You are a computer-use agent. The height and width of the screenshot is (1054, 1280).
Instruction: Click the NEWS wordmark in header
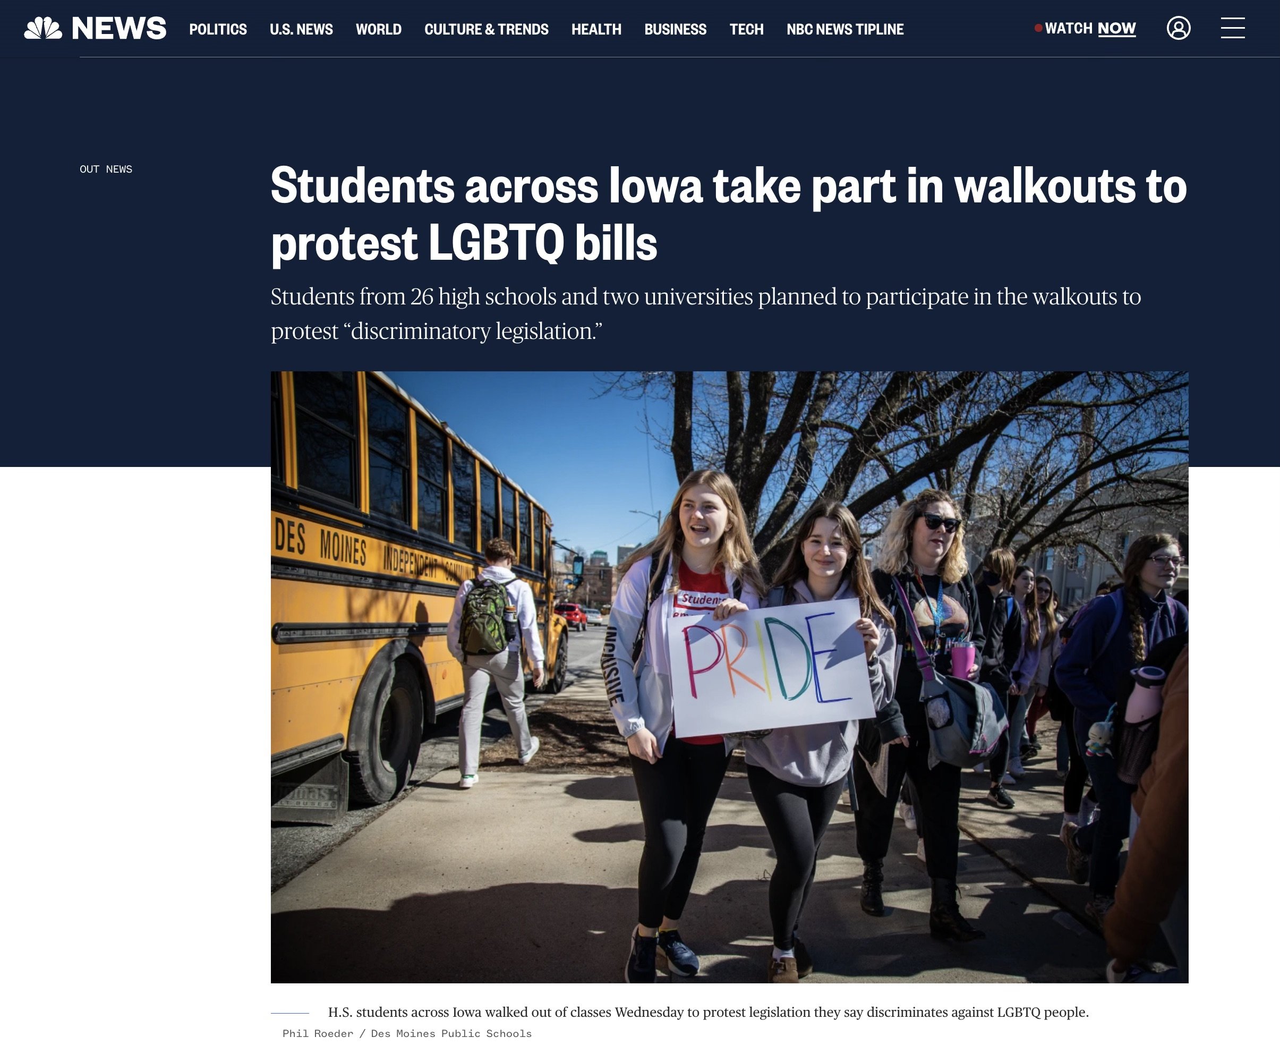tap(119, 29)
